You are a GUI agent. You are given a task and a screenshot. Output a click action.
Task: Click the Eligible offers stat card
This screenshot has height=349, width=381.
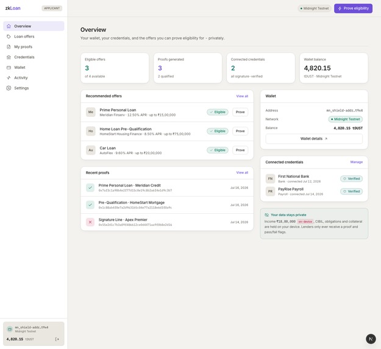(115, 68)
